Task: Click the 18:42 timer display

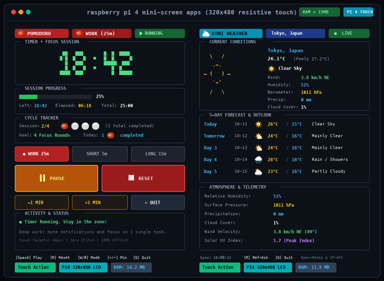Action: pos(96,63)
